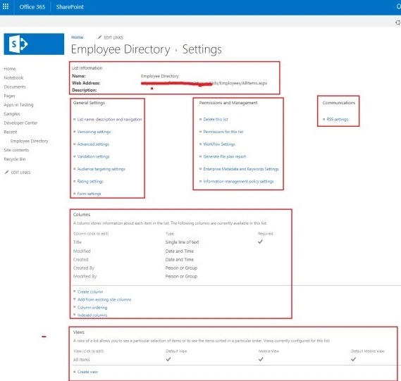This screenshot has width=401, height=381.
Task: Open Indexed columns
Action: (92, 316)
